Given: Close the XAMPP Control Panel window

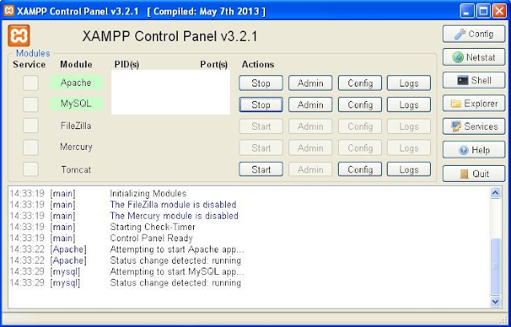Looking at the screenshot, I should (499, 11).
